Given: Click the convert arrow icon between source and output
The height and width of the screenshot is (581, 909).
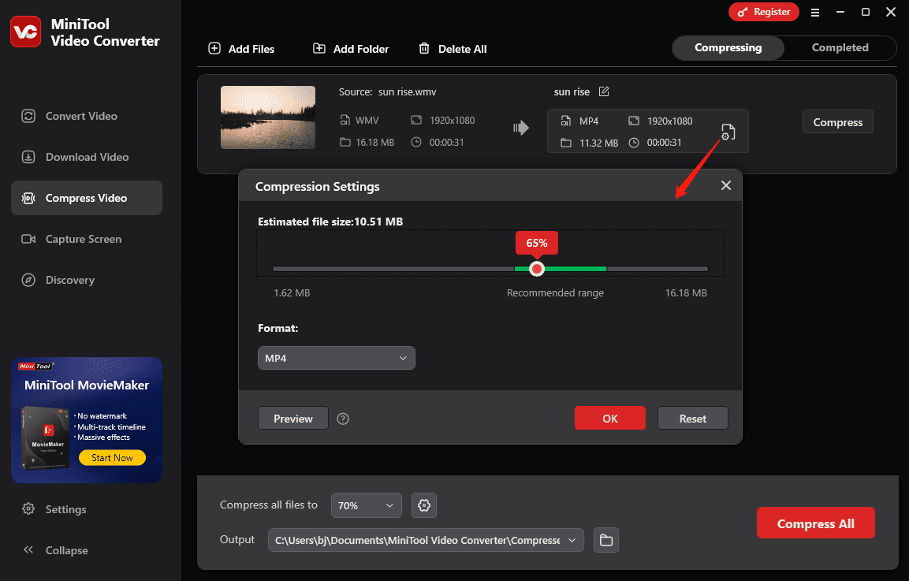Looking at the screenshot, I should [520, 128].
